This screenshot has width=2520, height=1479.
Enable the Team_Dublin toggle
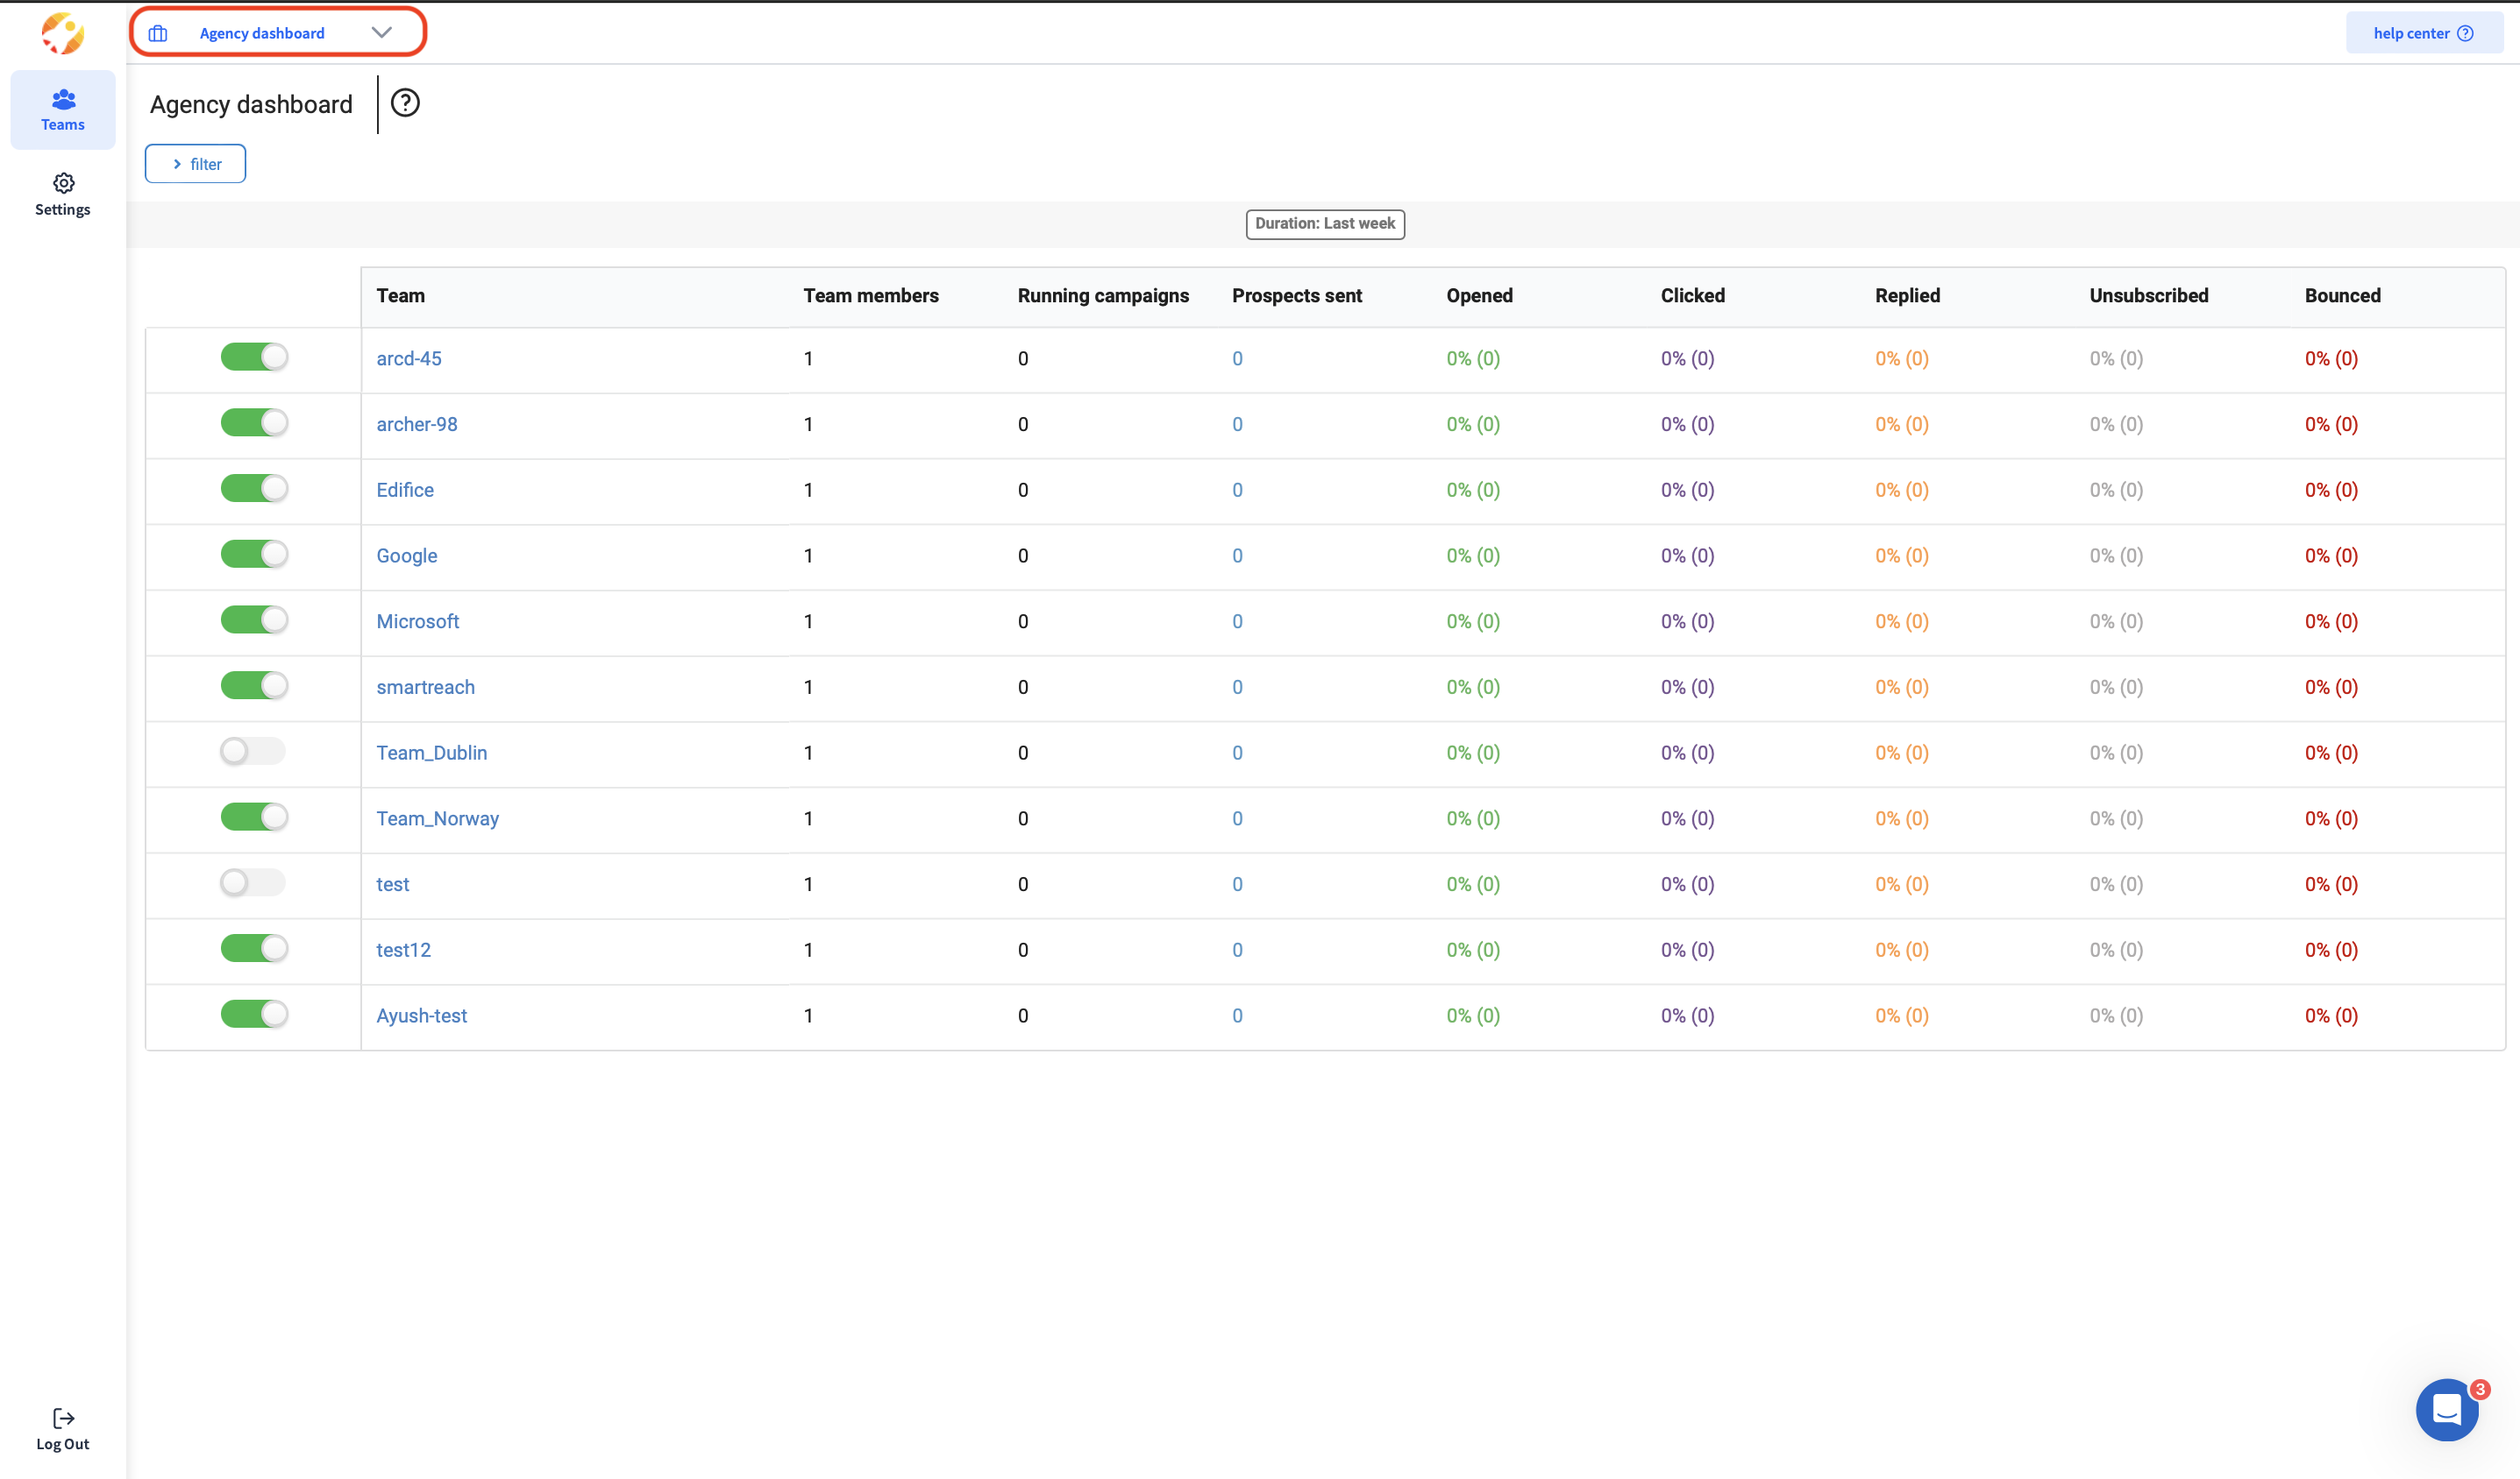point(253,751)
